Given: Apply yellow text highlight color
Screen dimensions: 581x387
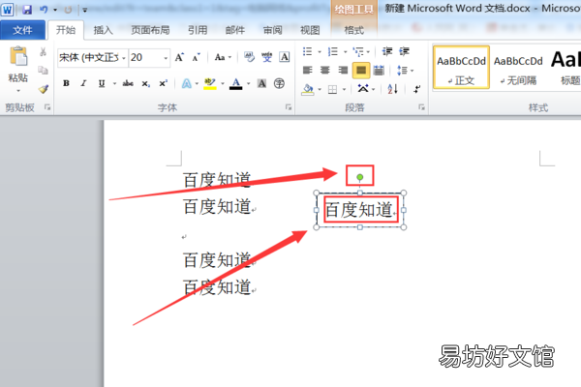Looking at the screenshot, I should [x=210, y=84].
